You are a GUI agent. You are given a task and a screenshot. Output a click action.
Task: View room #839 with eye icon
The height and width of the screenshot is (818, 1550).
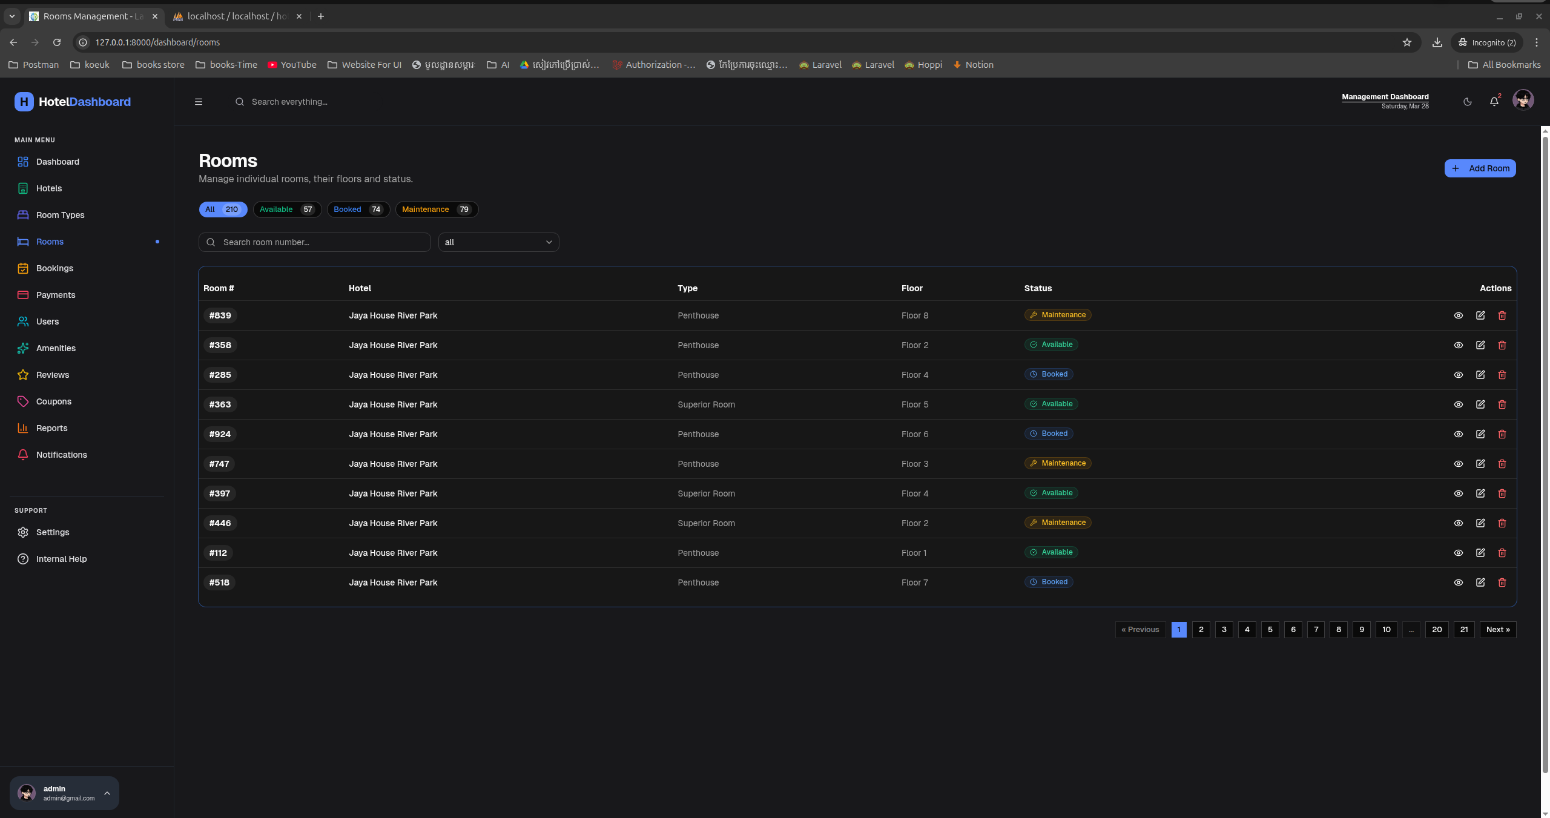[1459, 315]
